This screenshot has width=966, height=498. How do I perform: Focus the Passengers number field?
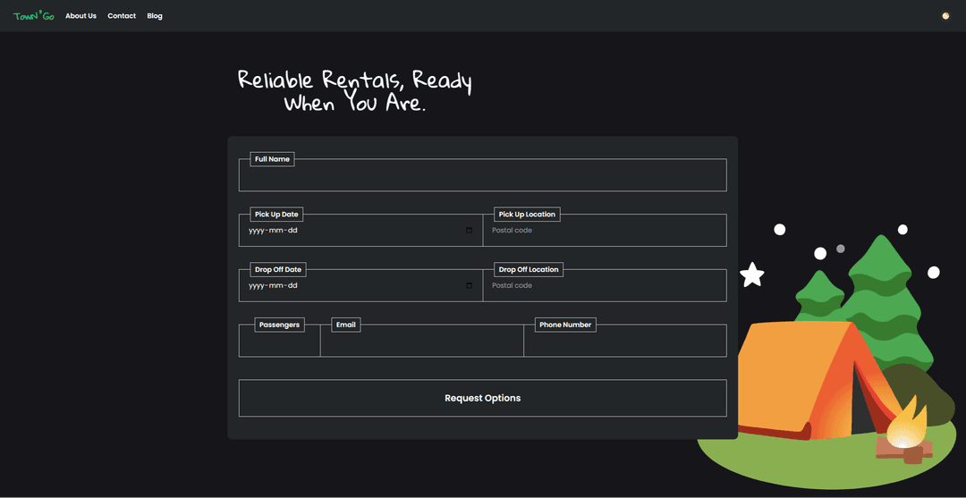point(279,342)
